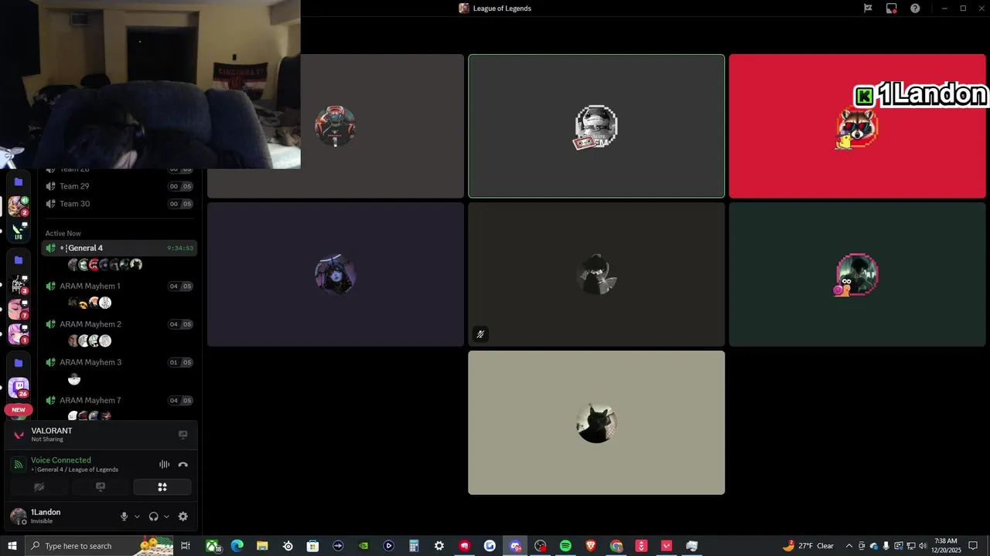
Task: Open Brave browser from taskbar
Action: pos(591,546)
